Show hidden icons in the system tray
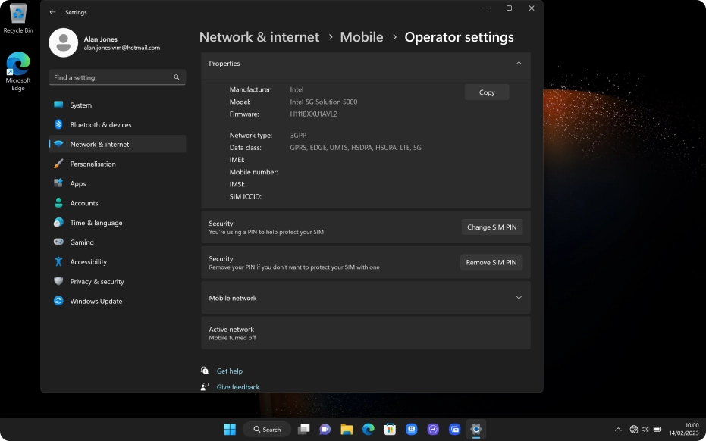This screenshot has width=706, height=441. (x=617, y=429)
